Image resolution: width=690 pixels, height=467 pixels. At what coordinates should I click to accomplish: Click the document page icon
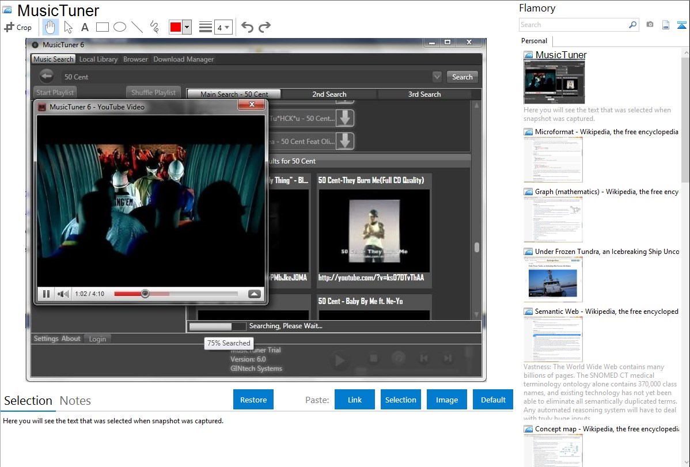coord(666,25)
